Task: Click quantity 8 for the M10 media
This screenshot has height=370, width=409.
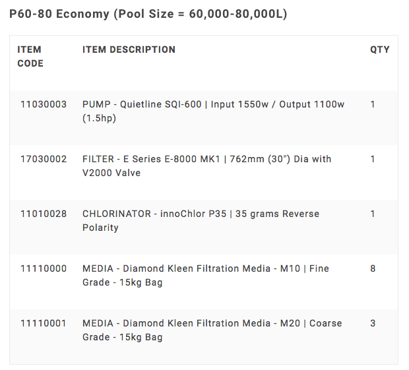Action: (x=373, y=268)
